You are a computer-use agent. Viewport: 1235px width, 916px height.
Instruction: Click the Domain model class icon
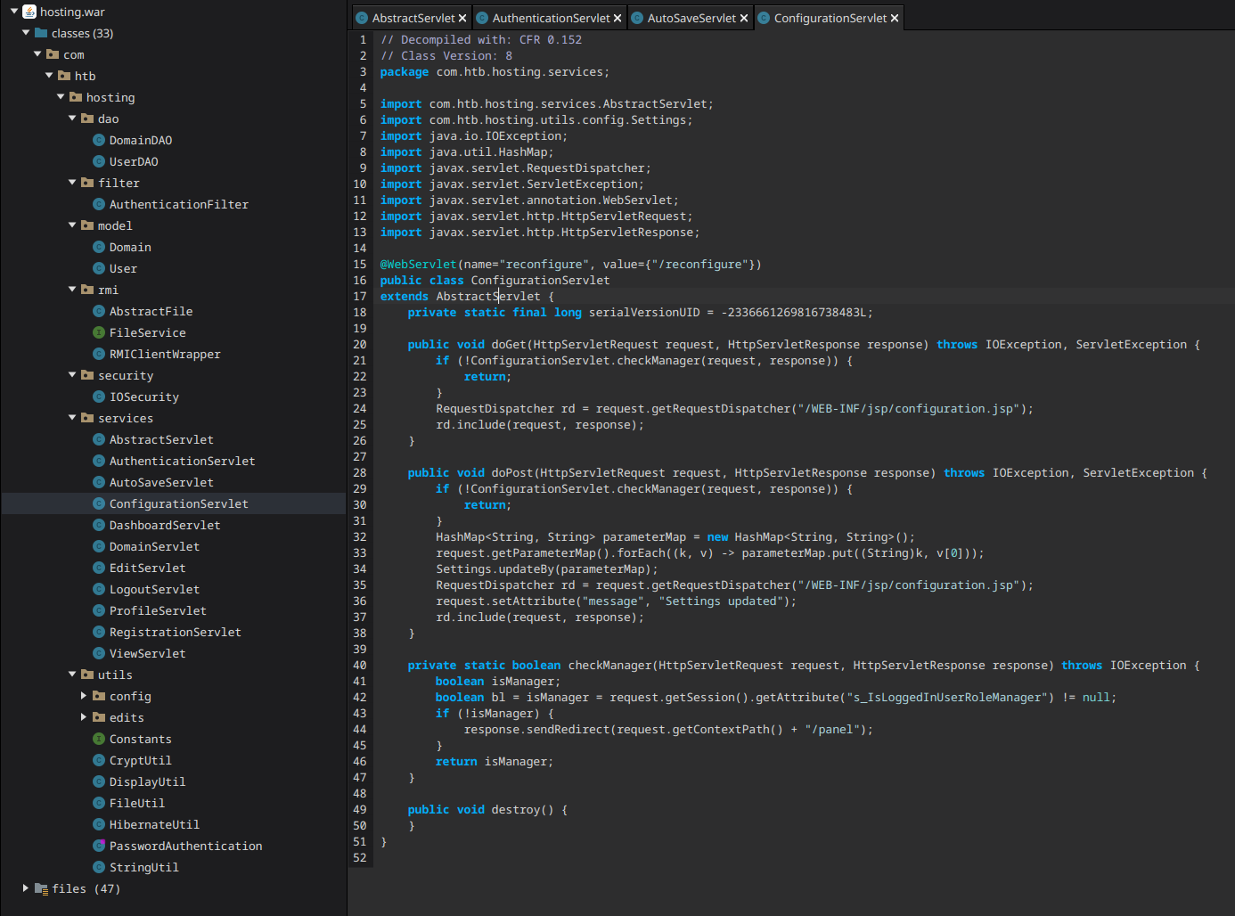tap(99, 247)
